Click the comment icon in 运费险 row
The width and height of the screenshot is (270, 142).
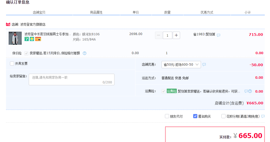click(246, 91)
